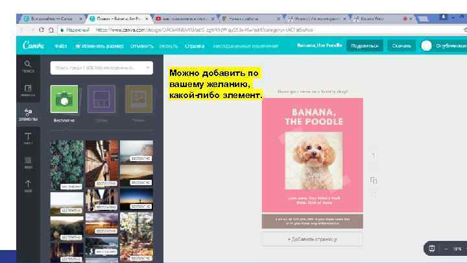Open the Изменить размер menu

click(x=99, y=46)
